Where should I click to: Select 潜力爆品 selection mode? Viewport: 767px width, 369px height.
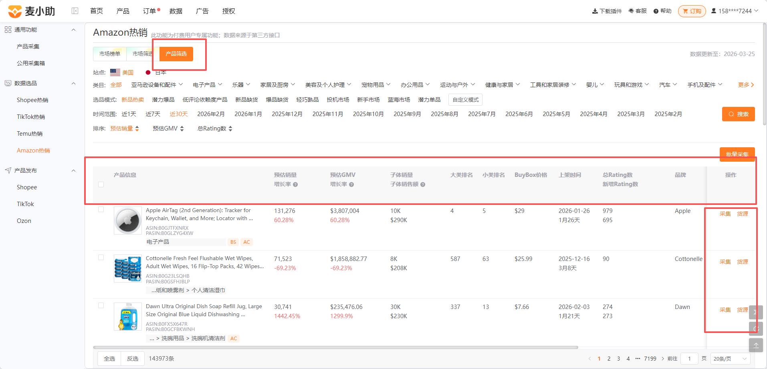coord(163,100)
